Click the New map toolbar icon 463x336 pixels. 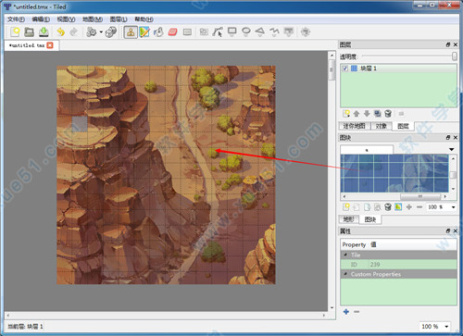15,31
